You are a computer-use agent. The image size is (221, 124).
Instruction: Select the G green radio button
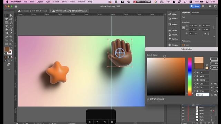[195, 87]
